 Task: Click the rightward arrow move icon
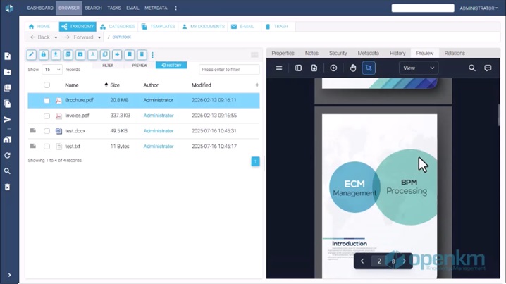coord(117,54)
